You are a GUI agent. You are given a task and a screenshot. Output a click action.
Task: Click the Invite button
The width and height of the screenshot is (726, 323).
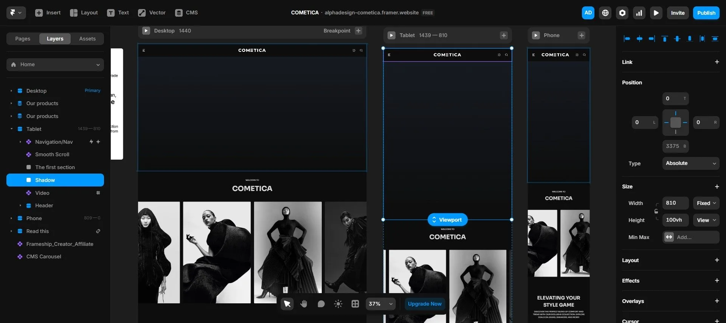(x=678, y=13)
